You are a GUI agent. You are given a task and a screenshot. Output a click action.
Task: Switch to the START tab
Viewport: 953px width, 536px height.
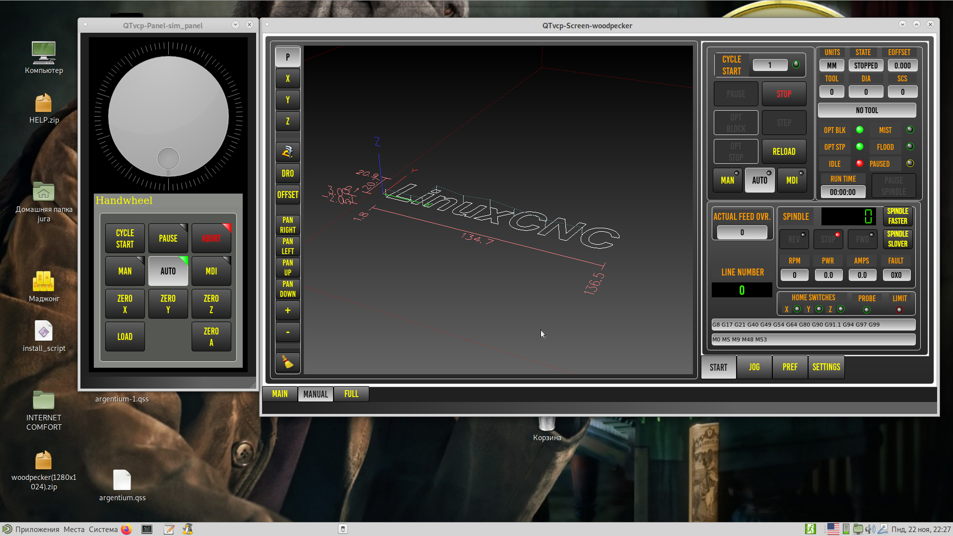(x=718, y=367)
